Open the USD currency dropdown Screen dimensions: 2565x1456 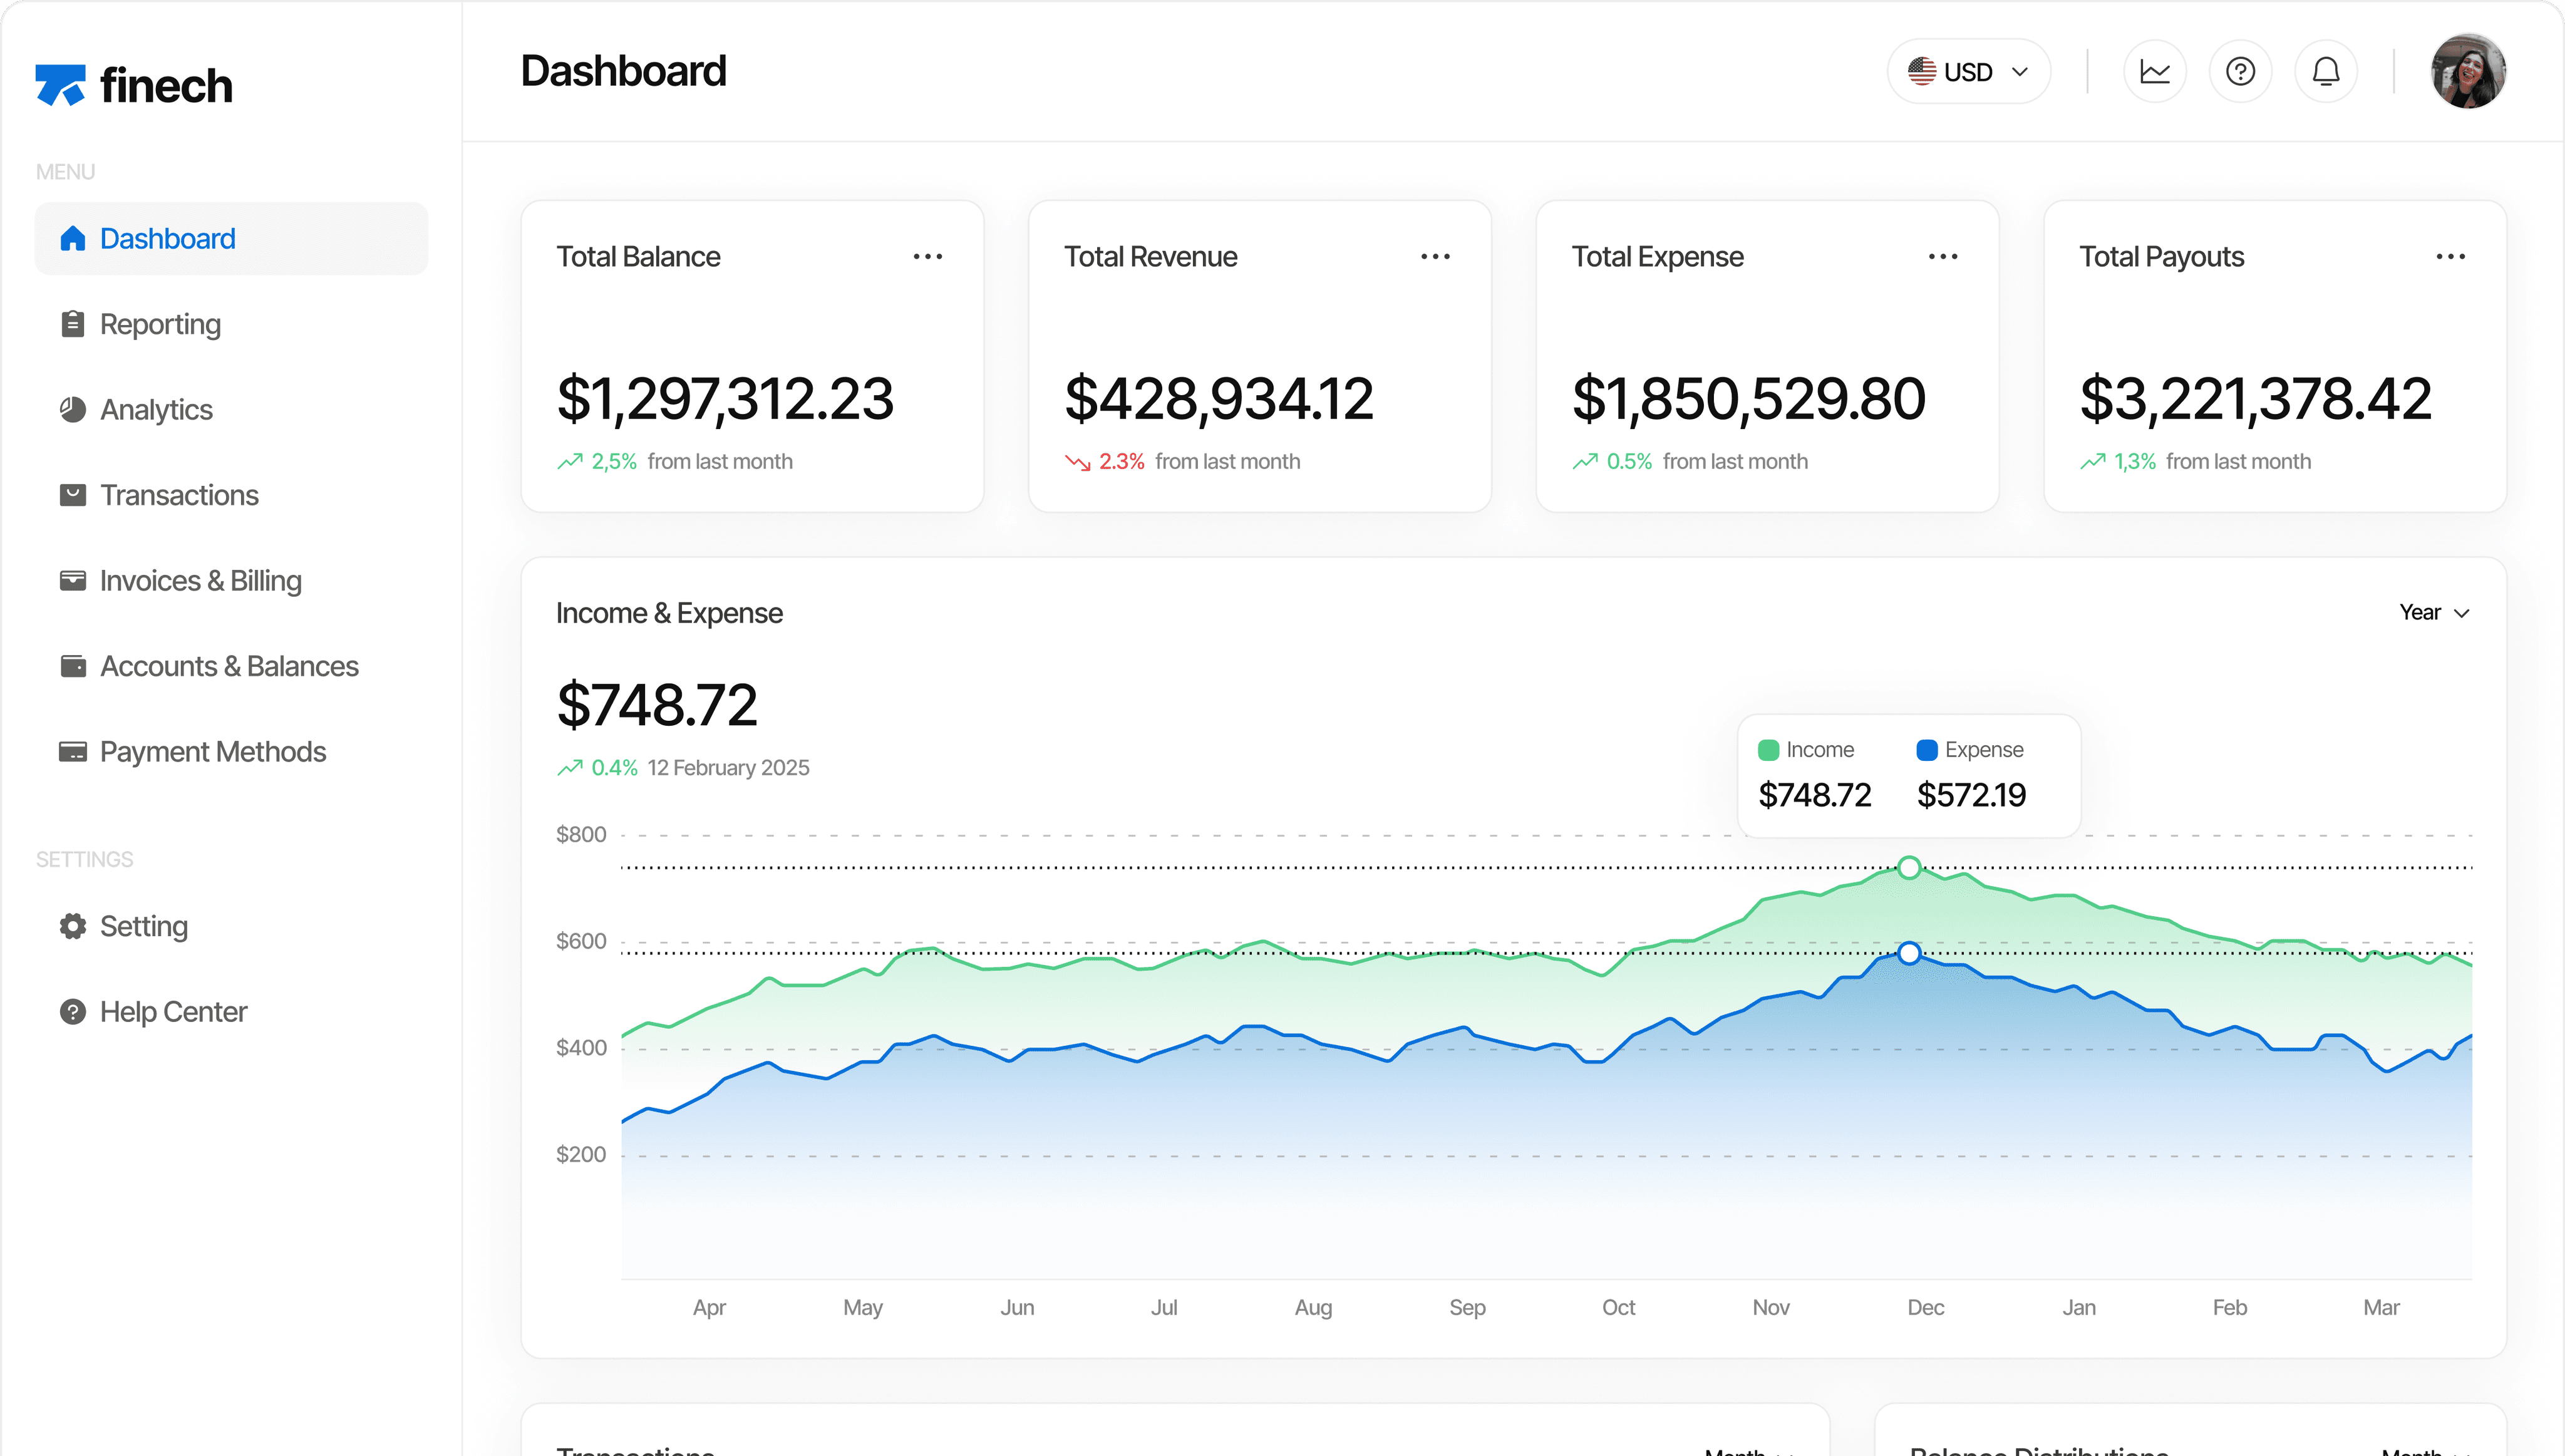[1967, 71]
